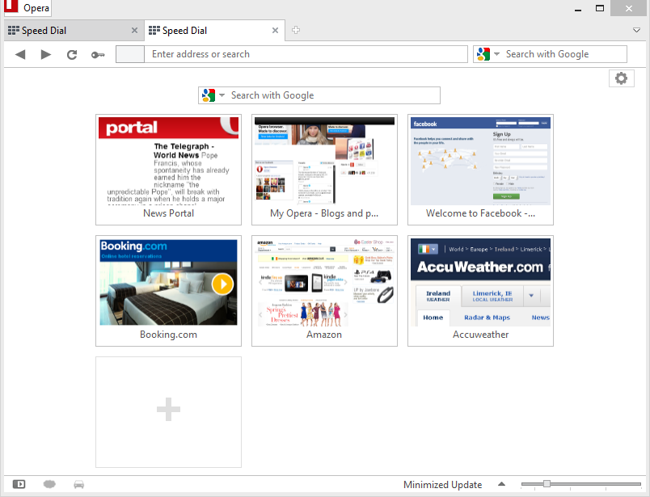Focus the Enter address or search field

coord(306,54)
